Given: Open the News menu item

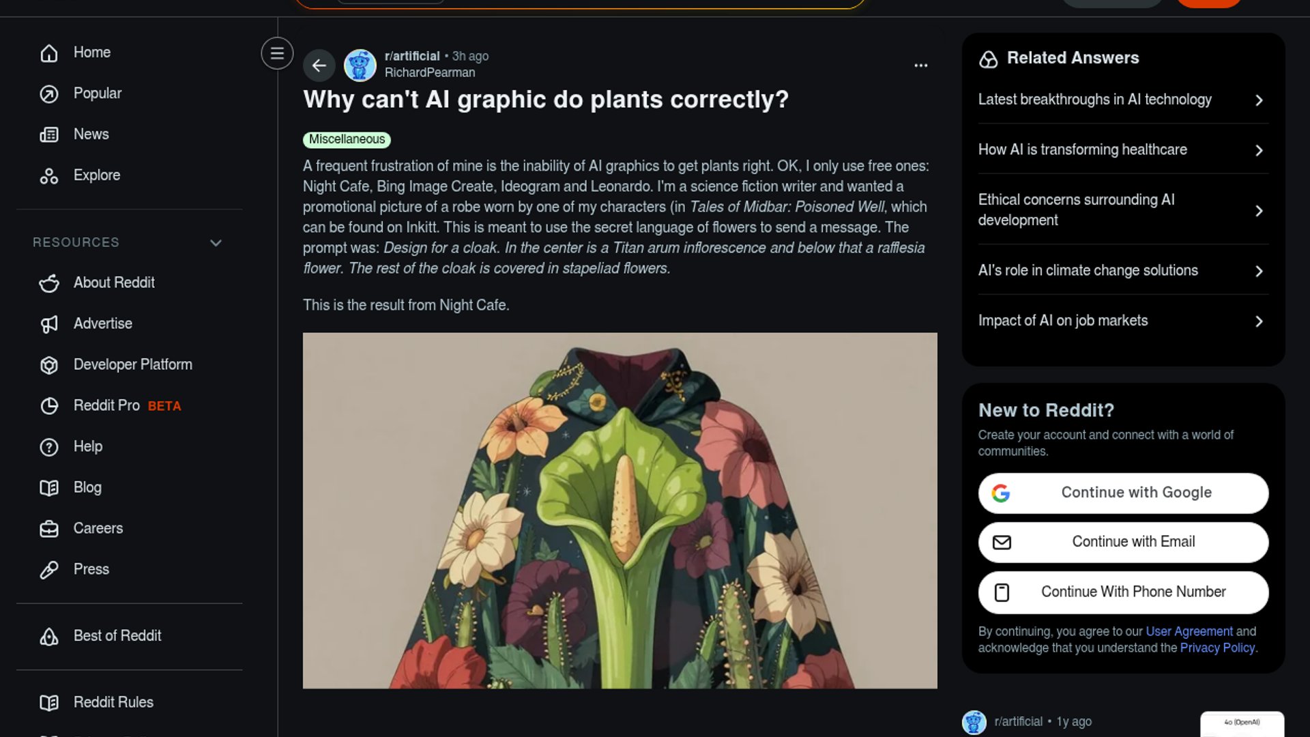Looking at the screenshot, I should [91, 134].
